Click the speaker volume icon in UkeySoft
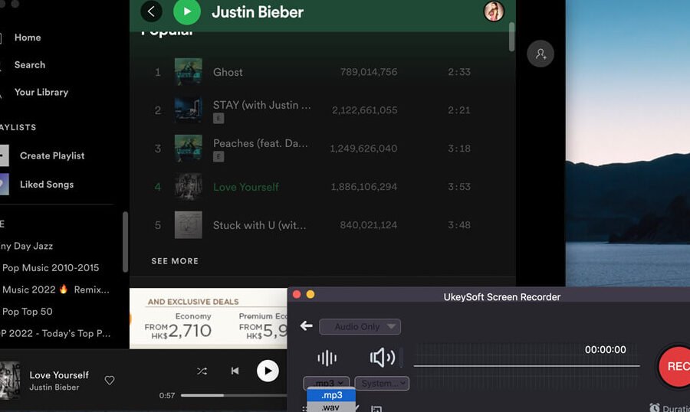Viewport: 690px width, 412px height. click(x=382, y=357)
